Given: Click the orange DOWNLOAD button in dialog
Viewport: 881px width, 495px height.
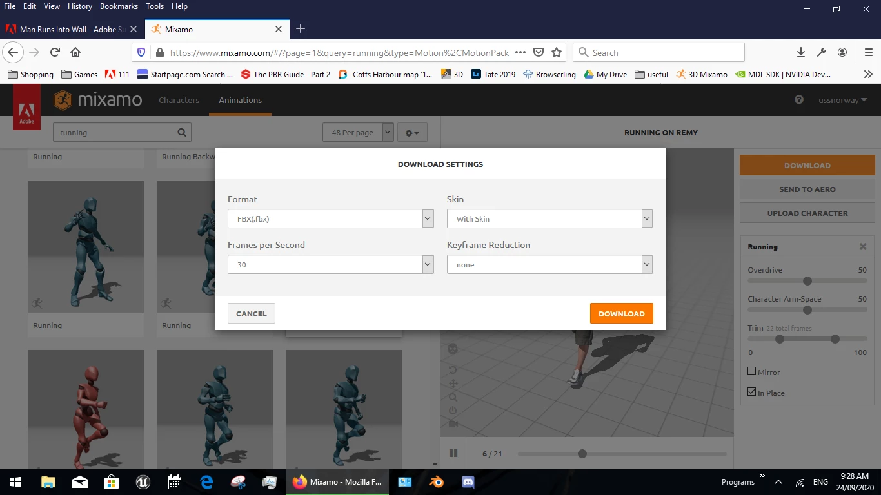Looking at the screenshot, I should 622,313.
